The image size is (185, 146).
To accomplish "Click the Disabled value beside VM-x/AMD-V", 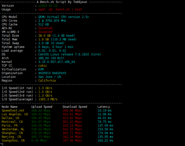I will (45, 32).
